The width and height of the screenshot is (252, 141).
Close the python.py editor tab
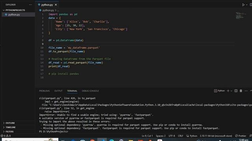(x=56, y=5)
